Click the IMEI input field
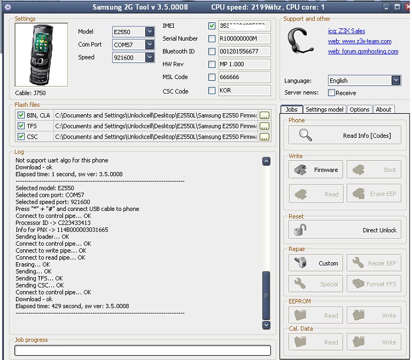This screenshot has width=412, height=360. point(244,26)
